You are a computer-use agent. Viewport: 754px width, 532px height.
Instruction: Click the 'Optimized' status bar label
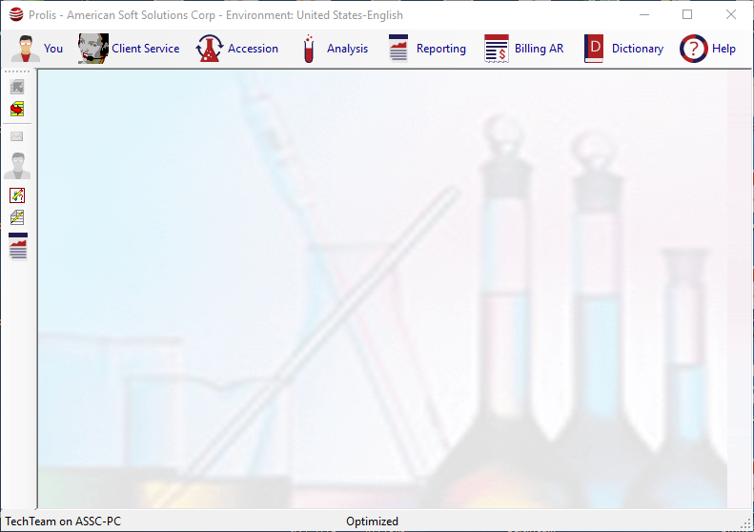click(x=372, y=522)
